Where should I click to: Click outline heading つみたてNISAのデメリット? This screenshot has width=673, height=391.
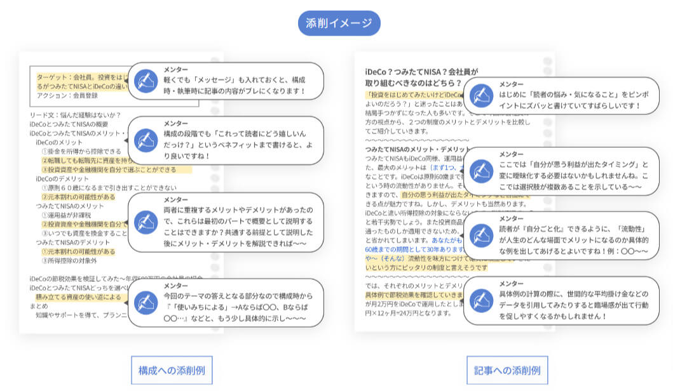[x=72, y=242]
